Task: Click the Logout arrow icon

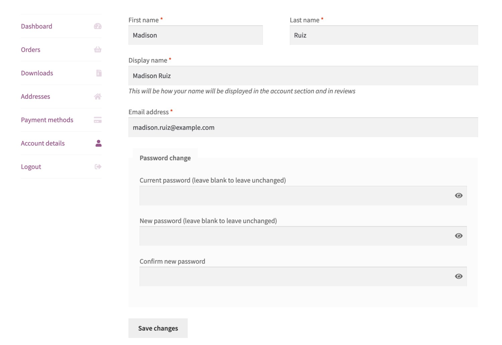Action: point(97,166)
